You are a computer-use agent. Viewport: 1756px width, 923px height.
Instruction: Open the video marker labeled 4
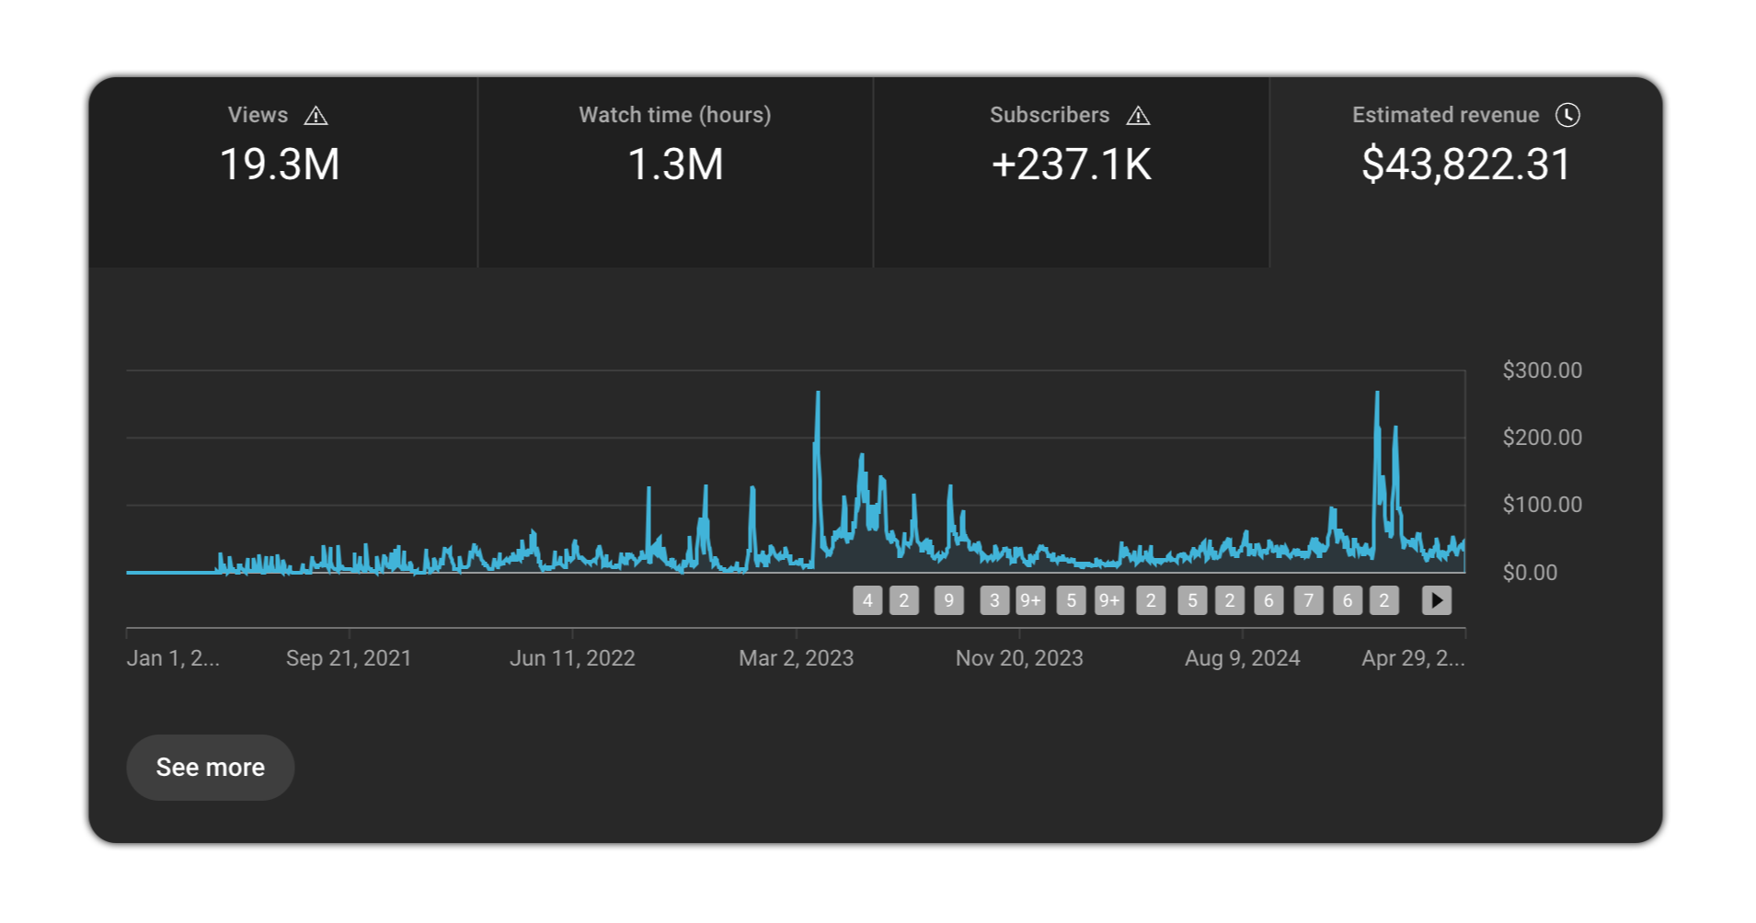click(867, 600)
